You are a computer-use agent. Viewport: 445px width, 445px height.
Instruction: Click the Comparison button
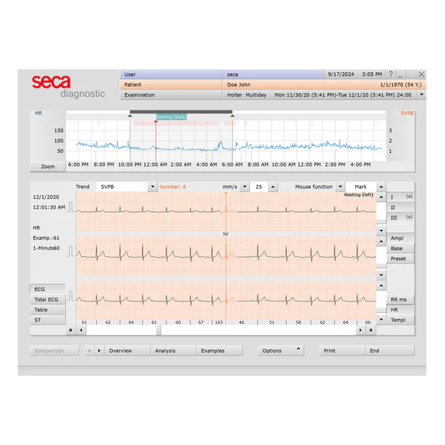54,351
